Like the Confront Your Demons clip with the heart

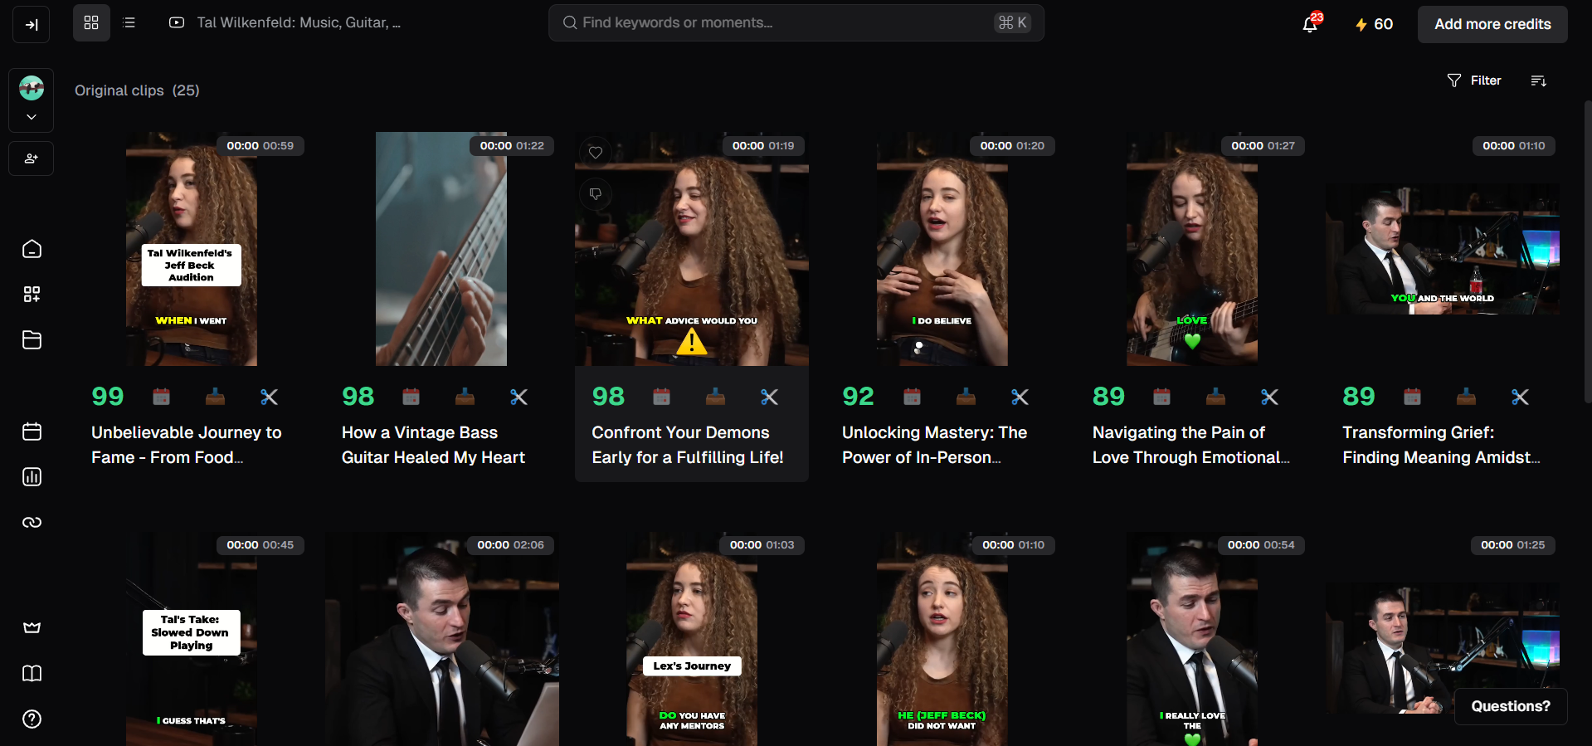point(596,153)
